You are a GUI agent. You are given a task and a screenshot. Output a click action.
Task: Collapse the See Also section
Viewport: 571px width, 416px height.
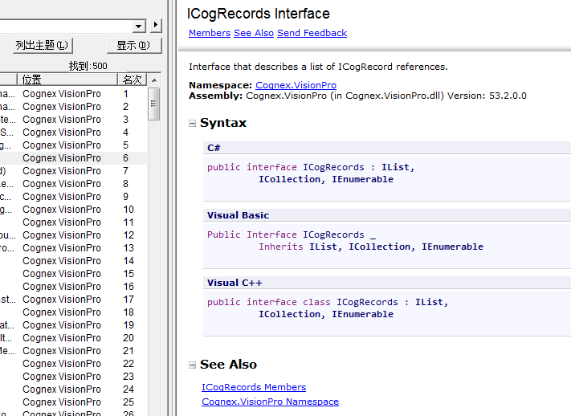point(192,365)
